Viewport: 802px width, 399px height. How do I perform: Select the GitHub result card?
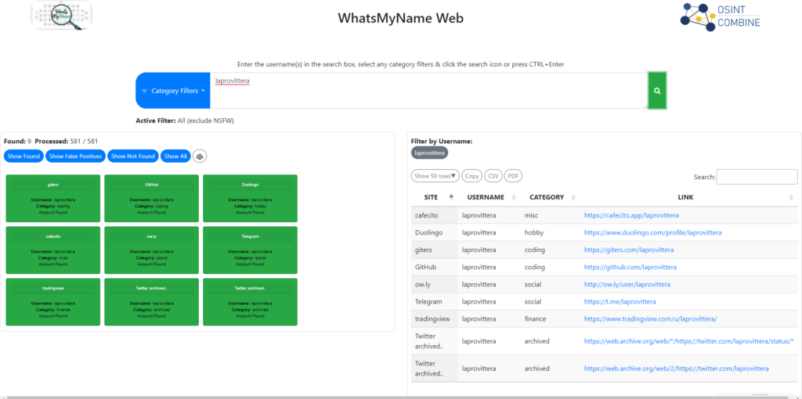coord(151,198)
